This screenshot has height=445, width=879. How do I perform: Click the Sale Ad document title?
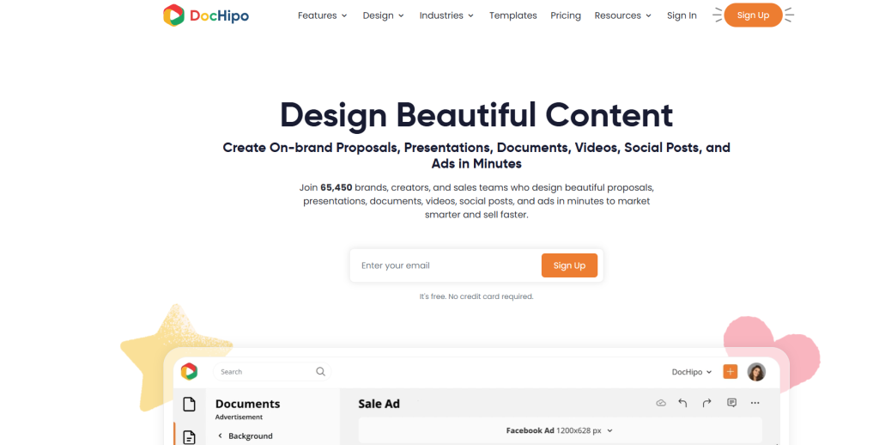[379, 404]
